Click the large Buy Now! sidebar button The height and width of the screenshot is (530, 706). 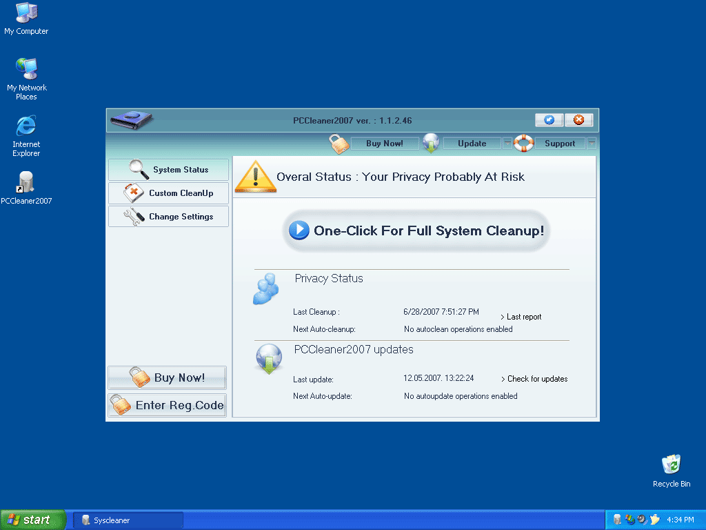click(168, 377)
